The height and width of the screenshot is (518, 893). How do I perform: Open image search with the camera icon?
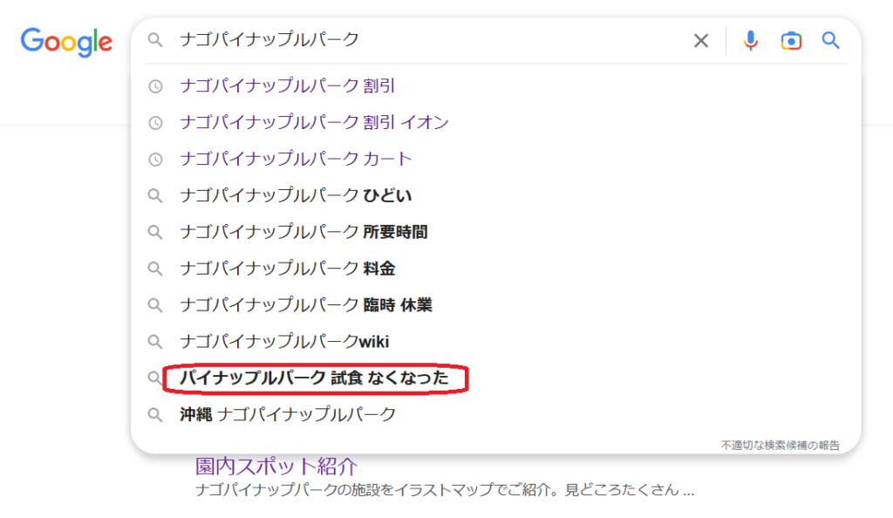click(791, 41)
